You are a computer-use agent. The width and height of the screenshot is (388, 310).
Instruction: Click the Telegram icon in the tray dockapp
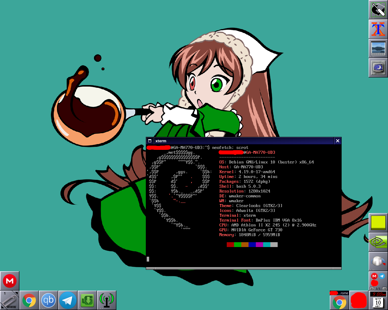[x=382, y=276]
